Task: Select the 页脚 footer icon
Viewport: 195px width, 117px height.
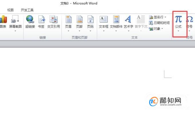Action: pyautogui.click(x=79, y=19)
